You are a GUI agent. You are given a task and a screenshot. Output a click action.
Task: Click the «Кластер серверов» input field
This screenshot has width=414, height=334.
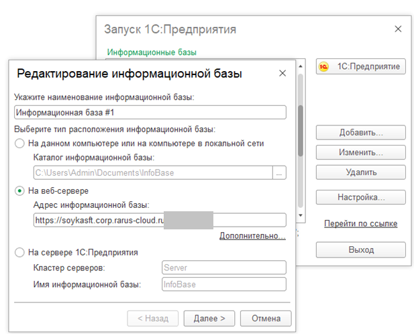point(223,268)
